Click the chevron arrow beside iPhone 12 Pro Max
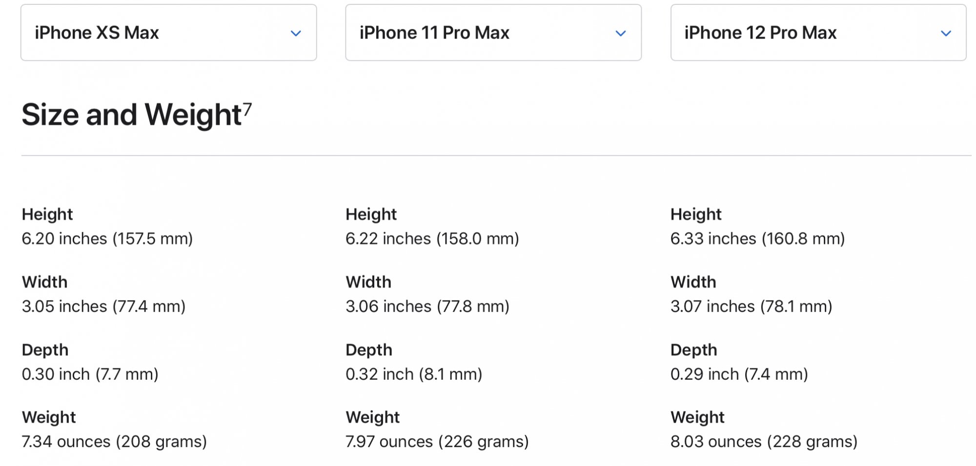The width and height of the screenshot is (976, 466). click(946, 33)
